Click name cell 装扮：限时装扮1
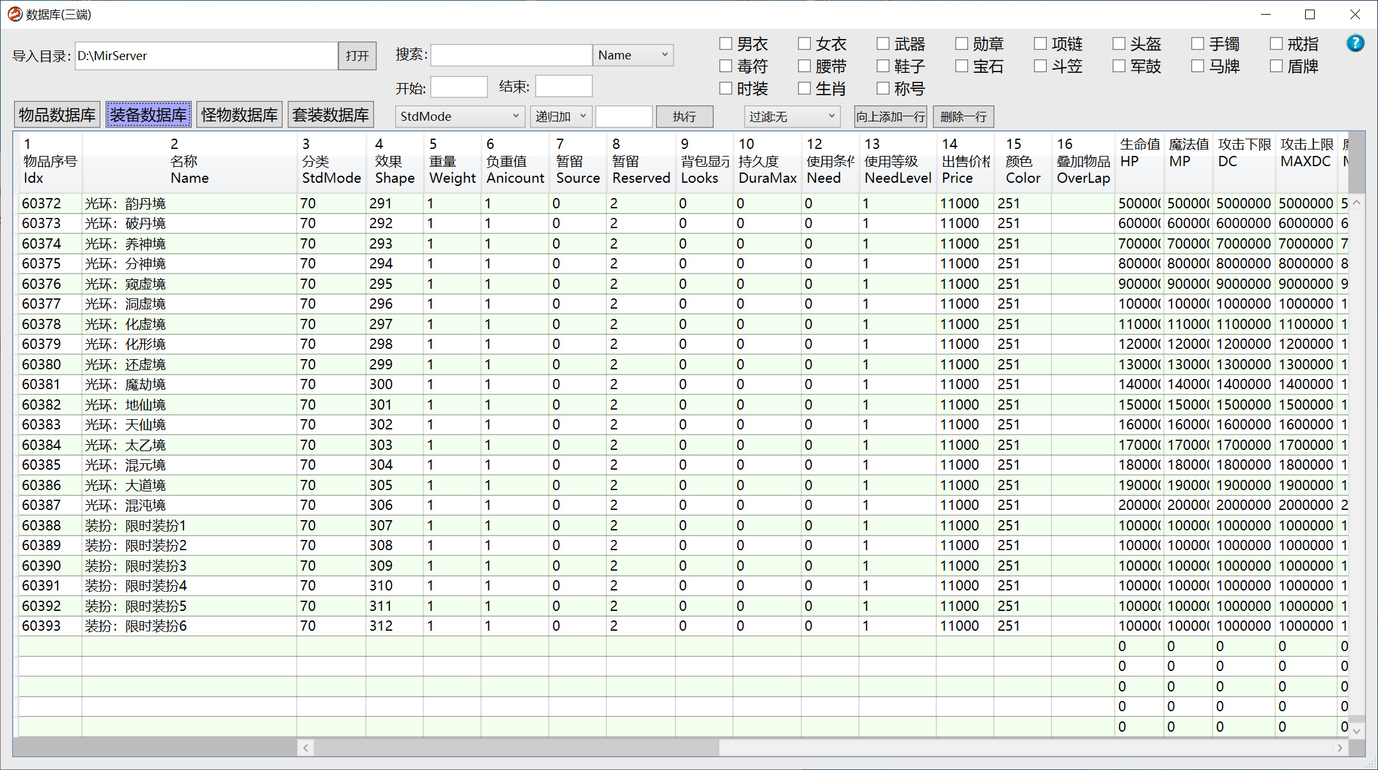This screenshot has width=1378, height=770. 189,525
